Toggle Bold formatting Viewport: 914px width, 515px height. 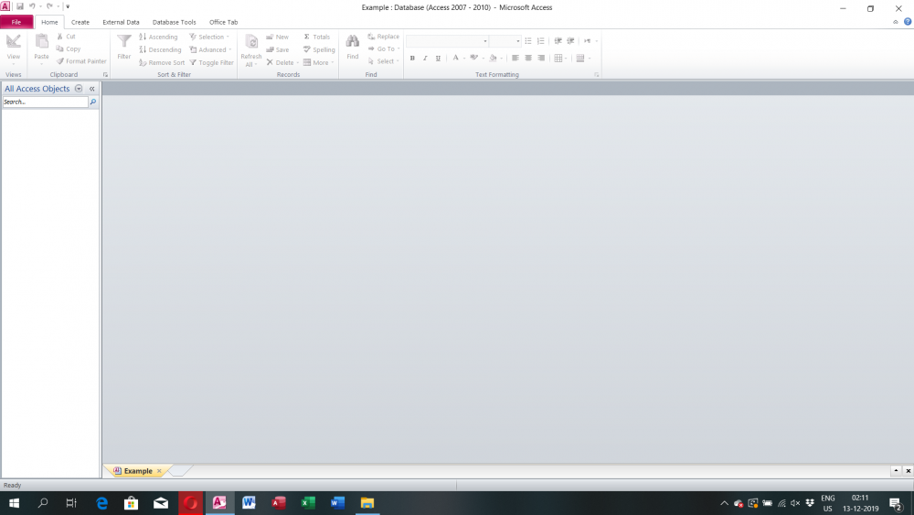click(412, 58)
